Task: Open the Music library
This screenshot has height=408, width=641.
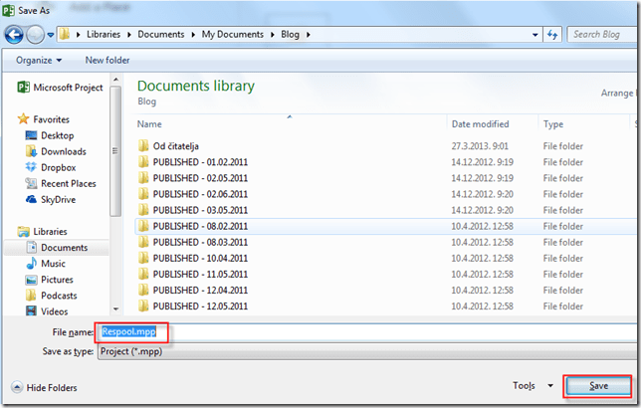Action: coord(53,264)
